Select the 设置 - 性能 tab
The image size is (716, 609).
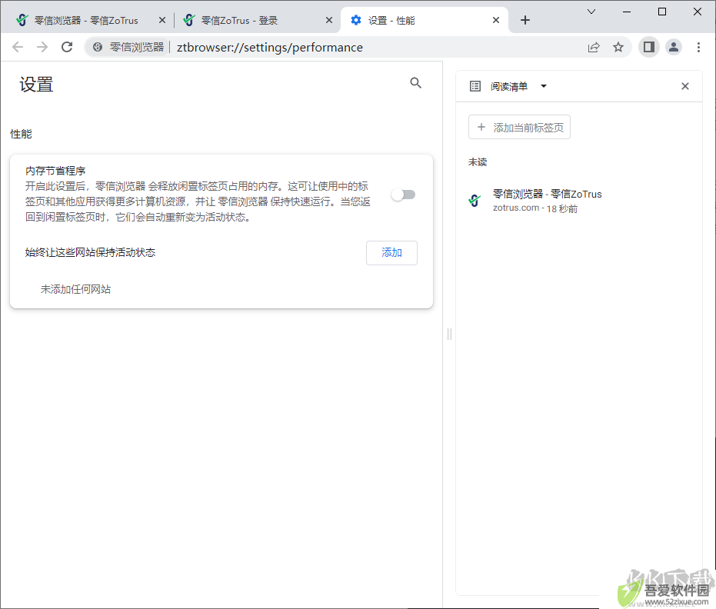coord(425,20)
